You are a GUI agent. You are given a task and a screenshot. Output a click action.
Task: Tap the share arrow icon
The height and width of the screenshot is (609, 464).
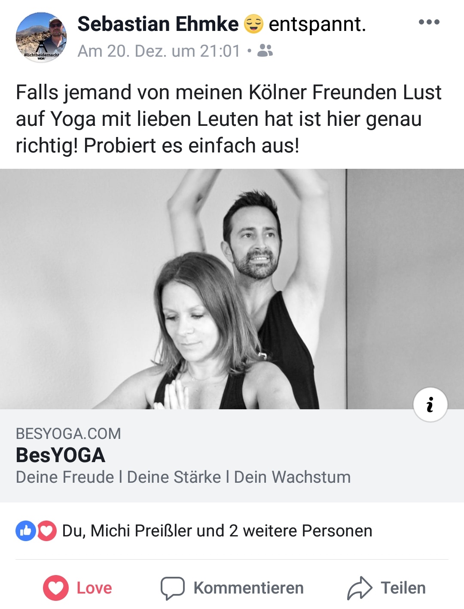point(360,588)
